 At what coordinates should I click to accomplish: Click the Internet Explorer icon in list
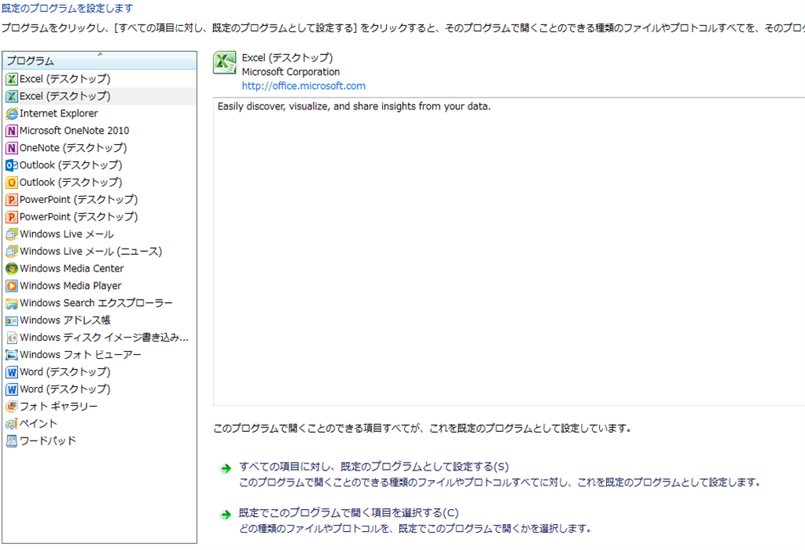[11, 113]
